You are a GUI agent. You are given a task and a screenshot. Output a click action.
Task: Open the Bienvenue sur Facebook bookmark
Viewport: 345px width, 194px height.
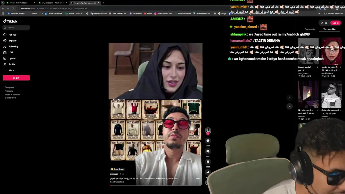(17, 13)
